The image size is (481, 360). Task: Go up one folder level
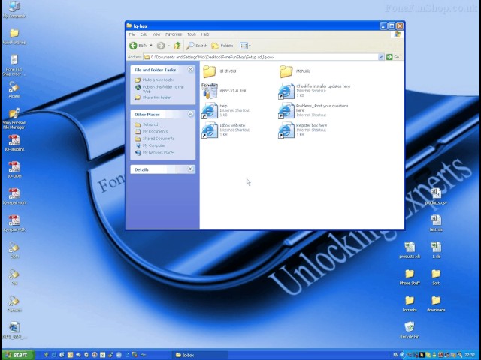coord(177,46)
